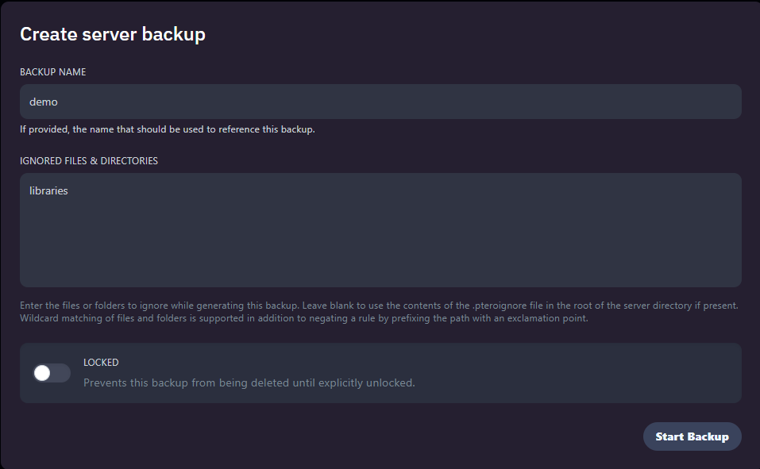Click the Ignored Files & Directories textarea
The height and width of the screenshot is (469, 760).
(x=380, y=230)
